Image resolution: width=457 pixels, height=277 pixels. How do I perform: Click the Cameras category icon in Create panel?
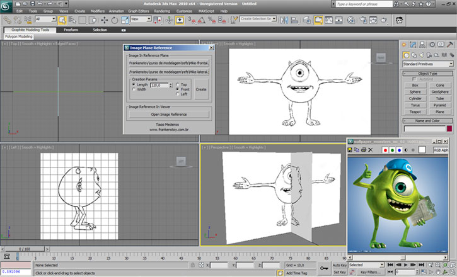pyautogui.click(x=429, y=55)
